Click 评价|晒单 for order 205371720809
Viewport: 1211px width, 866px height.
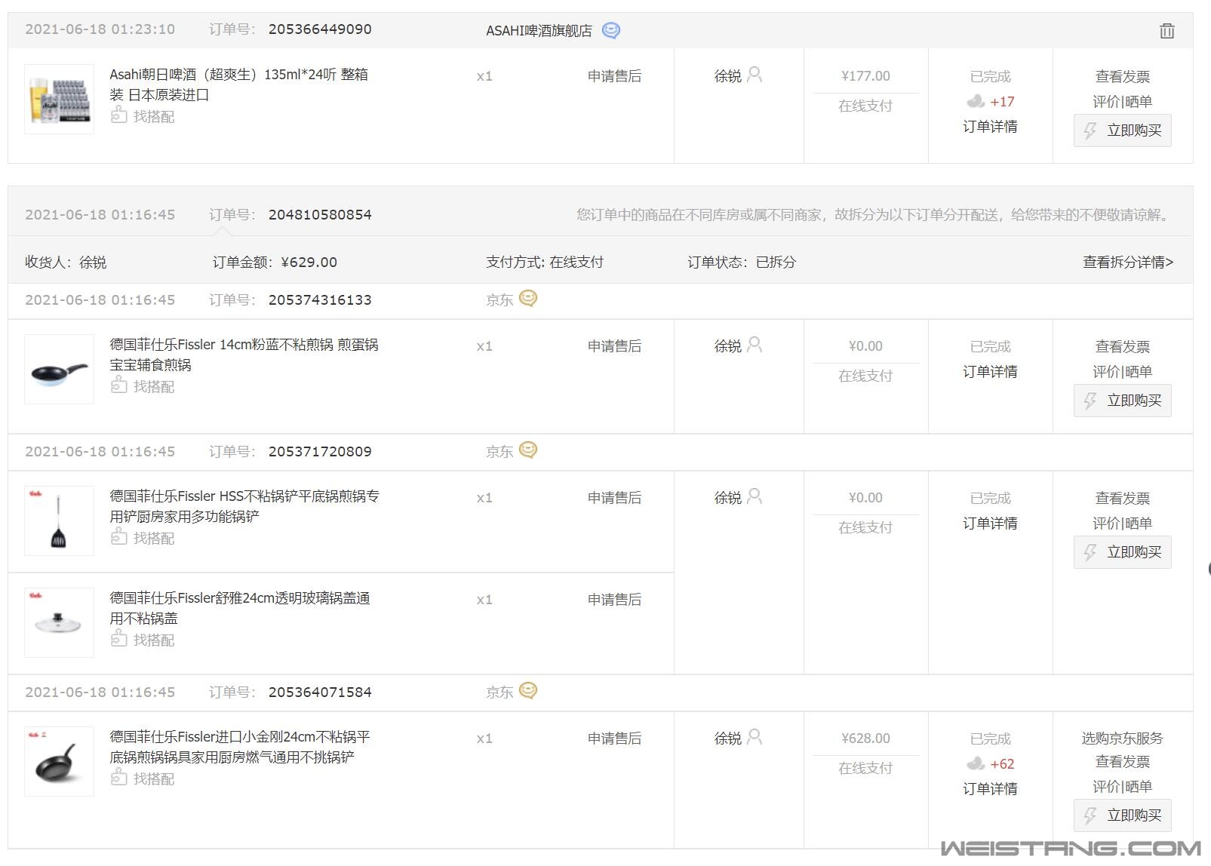point(1123,524)
